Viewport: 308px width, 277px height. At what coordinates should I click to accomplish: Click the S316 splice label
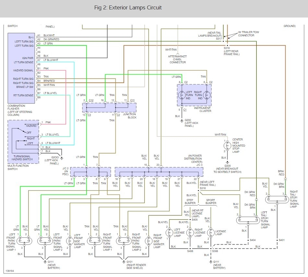point(203,188)
